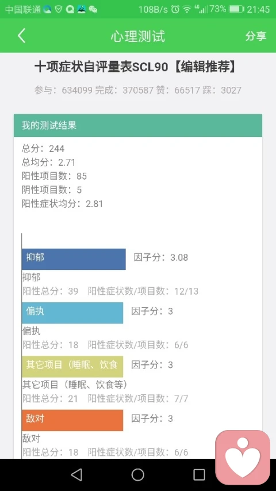Tap the battery icon in status bar
The image size is (276, 491).
coord(236,9)
